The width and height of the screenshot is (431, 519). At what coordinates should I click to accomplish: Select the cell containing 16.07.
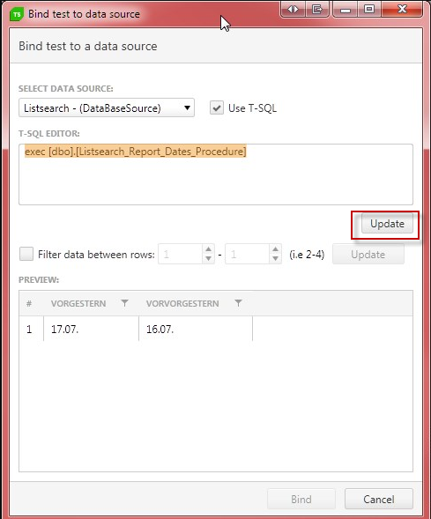(196, 329)
